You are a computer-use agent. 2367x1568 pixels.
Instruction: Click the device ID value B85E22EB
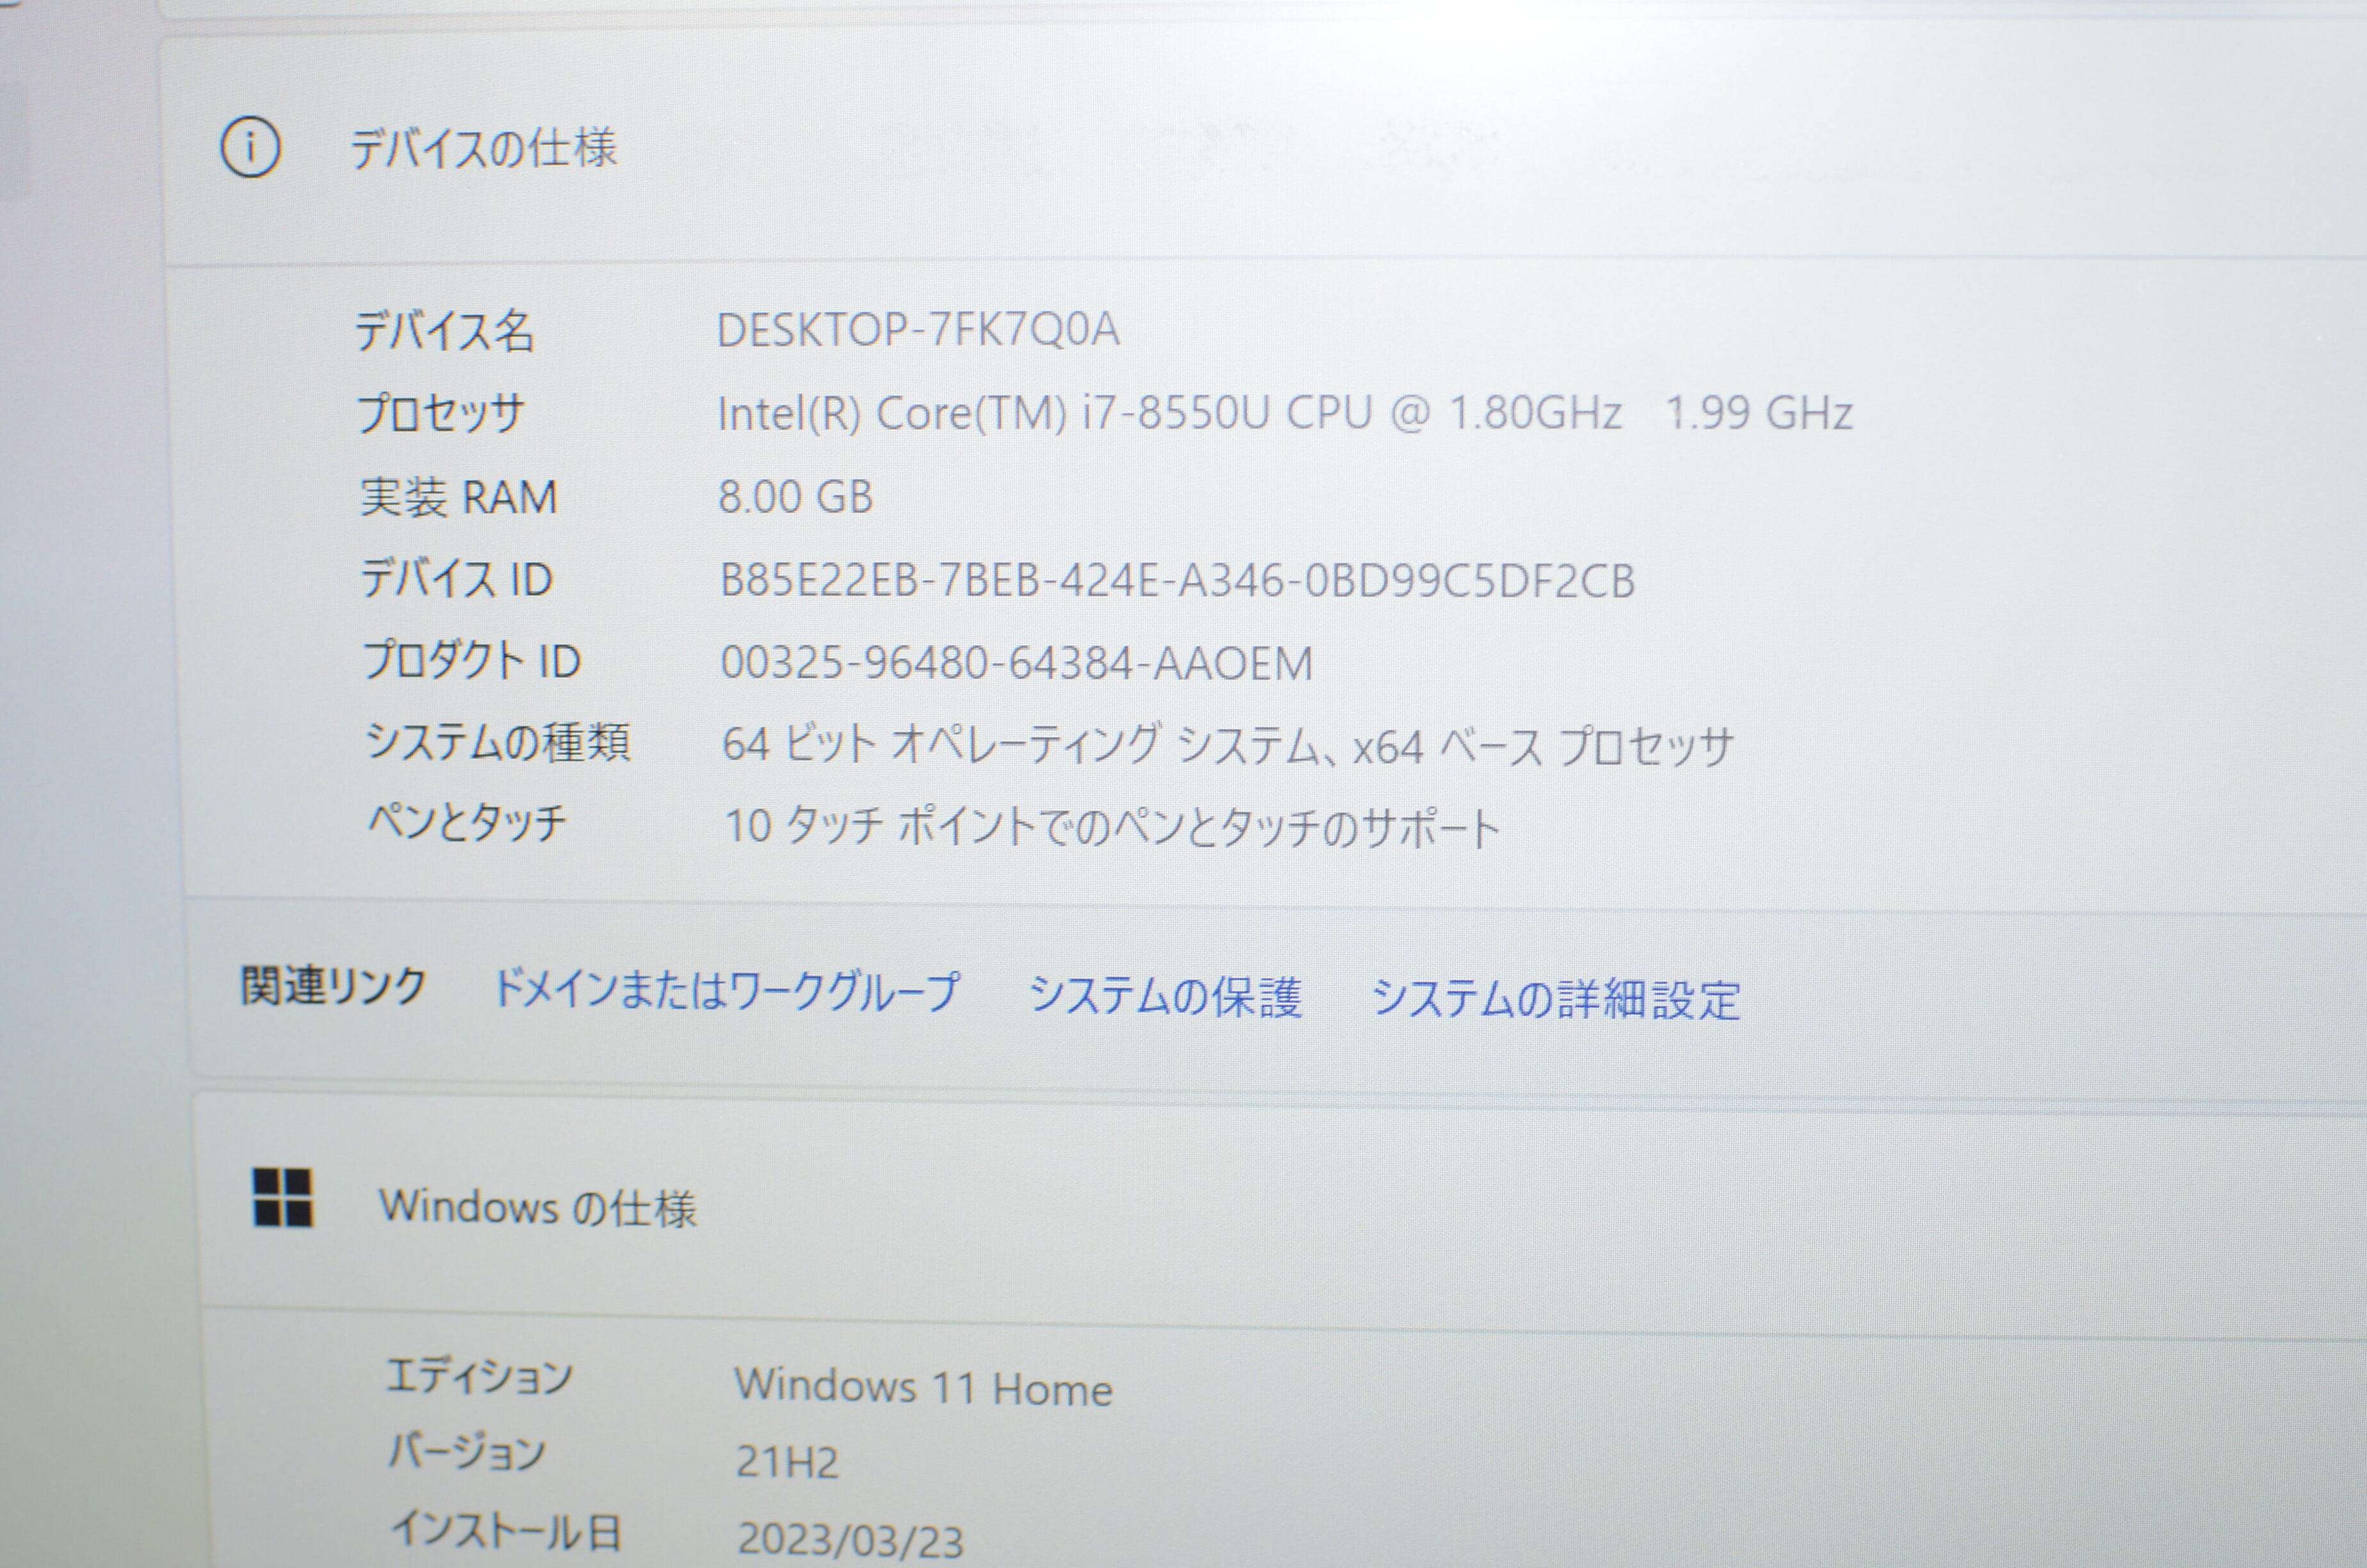[x=1176, y=581]
